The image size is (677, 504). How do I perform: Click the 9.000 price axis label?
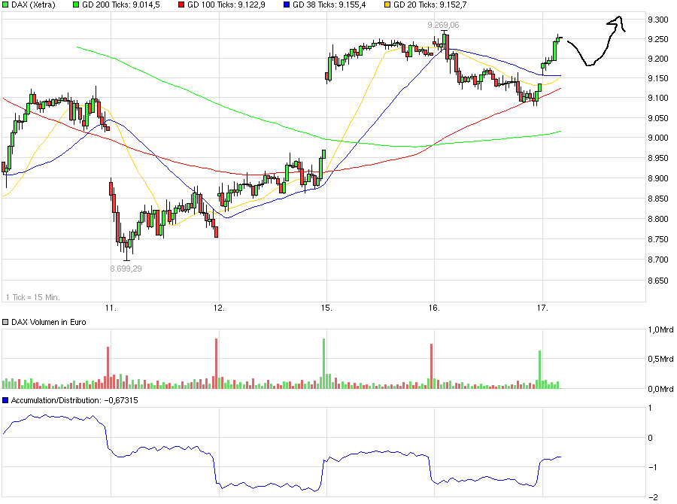click(658, 138)
